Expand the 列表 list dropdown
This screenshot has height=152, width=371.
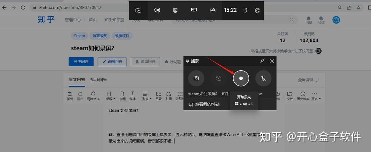pos(147,96)
